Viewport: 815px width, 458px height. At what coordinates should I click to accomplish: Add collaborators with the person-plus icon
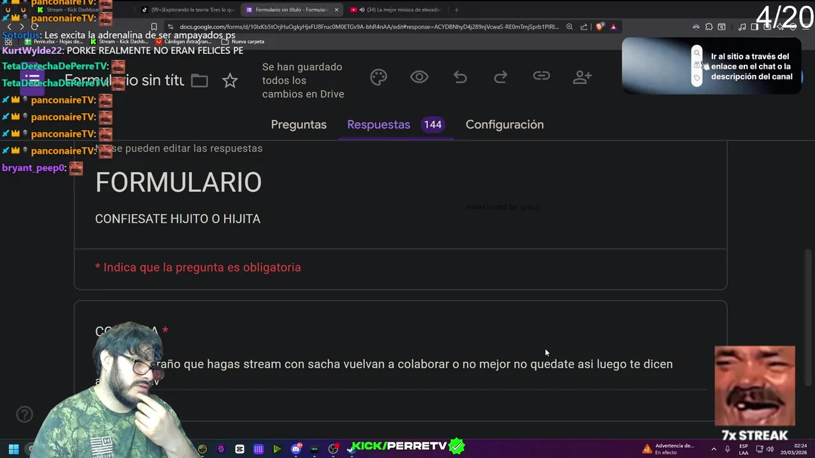click(x=582, y=77)
